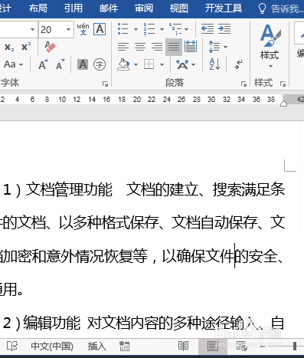The width and height of the screenshot is (304, 358).
Task: Click zoom out minus button
Action: [263, 347]
